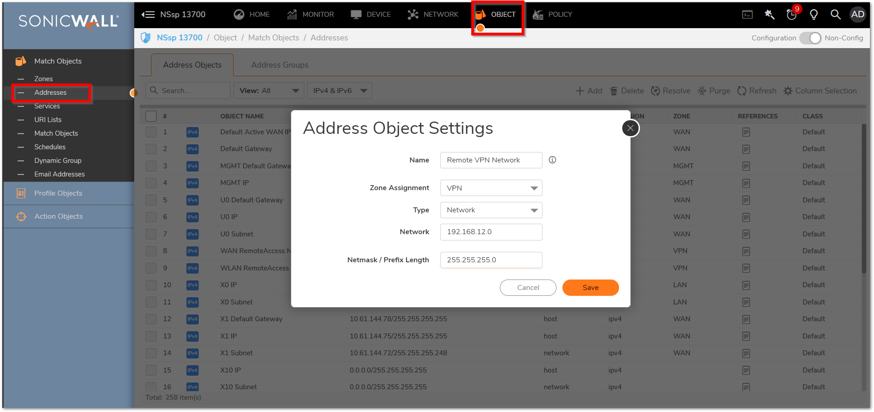Image resolution: width=874 pixels, height=412 pixels.
Task: Close the dialog with the X button
Action: tap(630, 128)
